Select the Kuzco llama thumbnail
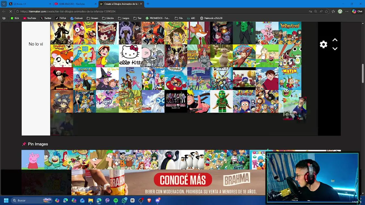The image size is (365, 205). click(85, 79)
